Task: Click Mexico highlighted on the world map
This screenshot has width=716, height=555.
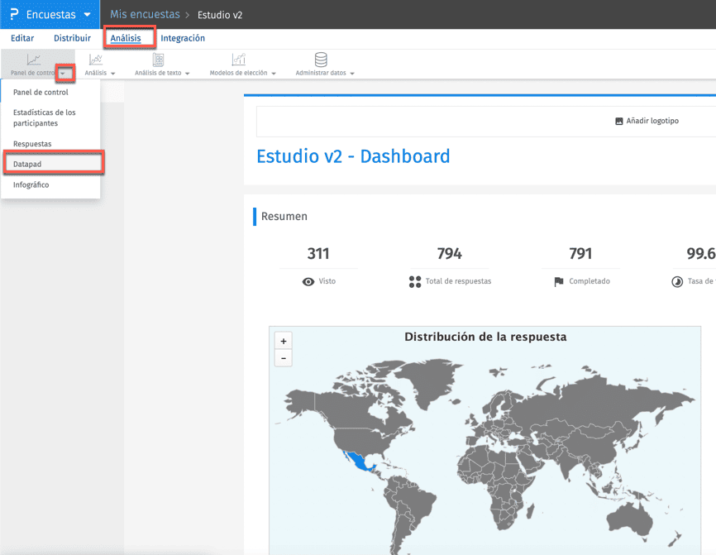Action: coord(359,462)
